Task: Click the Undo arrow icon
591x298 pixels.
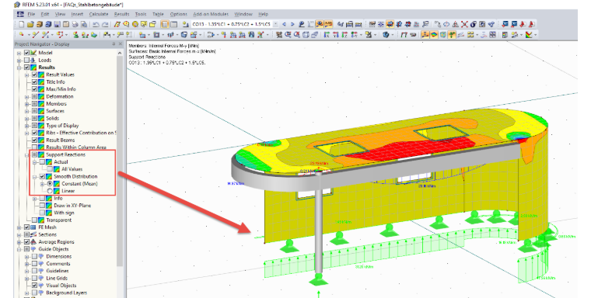Action: tap(96, 24)
